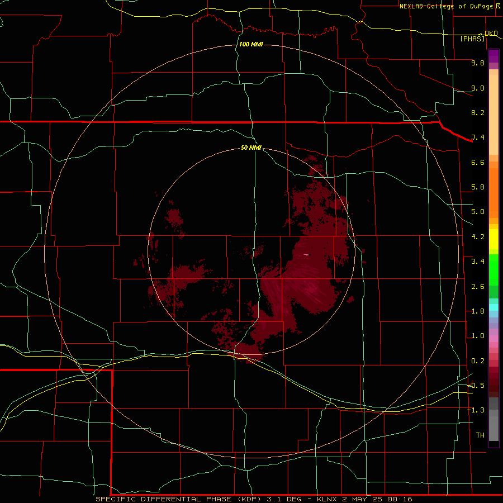Click SPECIFIC DIFFERENTIAL PHASE in the caption

pyautogui.click(x=163, y=499)
